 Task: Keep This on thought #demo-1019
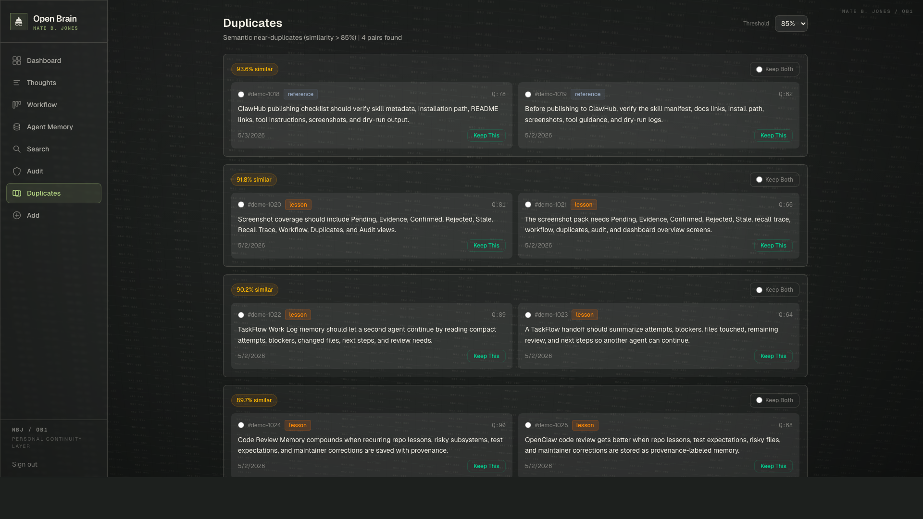773,136
